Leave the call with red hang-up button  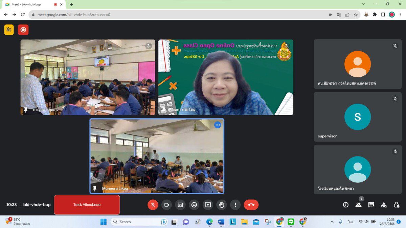pyautogui.click(x=251, y=205)
